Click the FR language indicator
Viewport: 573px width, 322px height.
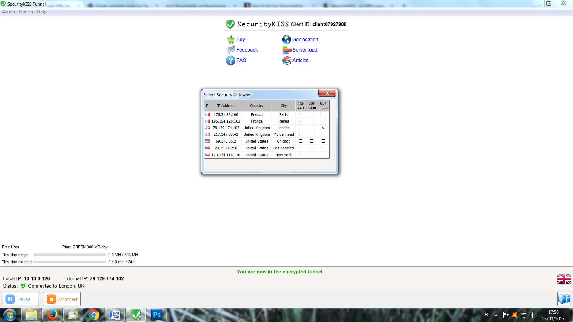tap(485, 314)
